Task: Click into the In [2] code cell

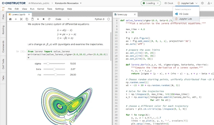Action: [x=68, y=54]
